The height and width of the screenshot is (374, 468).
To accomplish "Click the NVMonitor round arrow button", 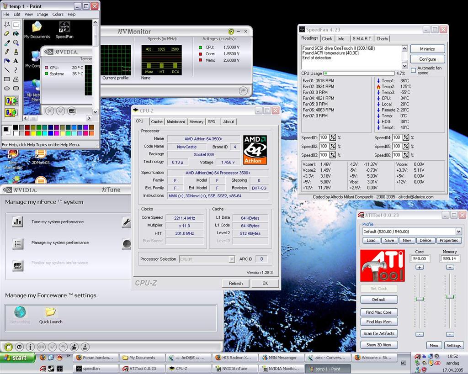I will point(243,91).
